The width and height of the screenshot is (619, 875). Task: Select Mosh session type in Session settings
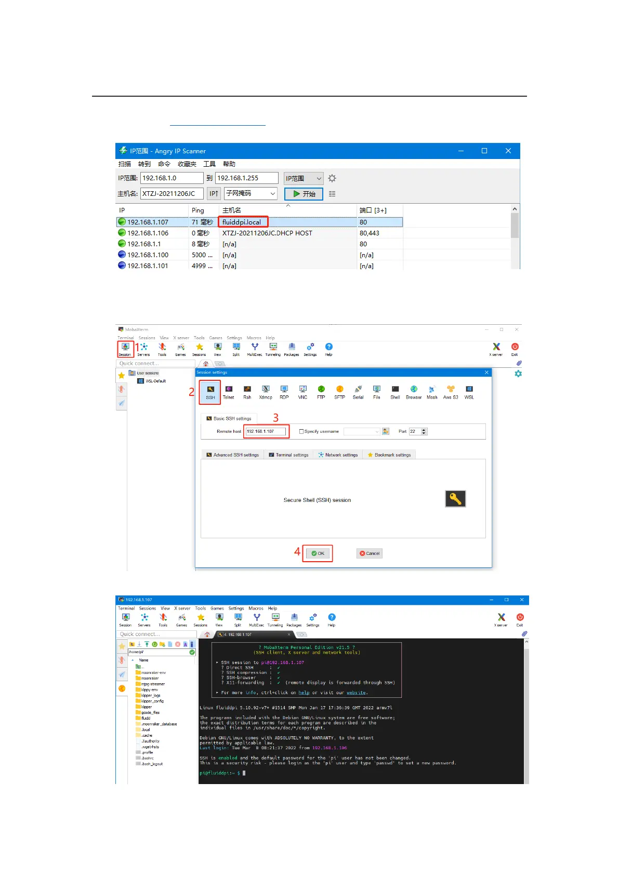(432, 392)
